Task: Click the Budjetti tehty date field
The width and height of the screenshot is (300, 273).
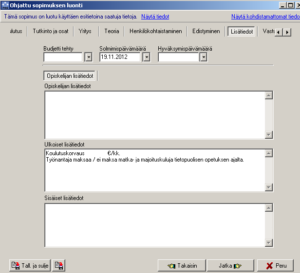Action: coord(63,57)
